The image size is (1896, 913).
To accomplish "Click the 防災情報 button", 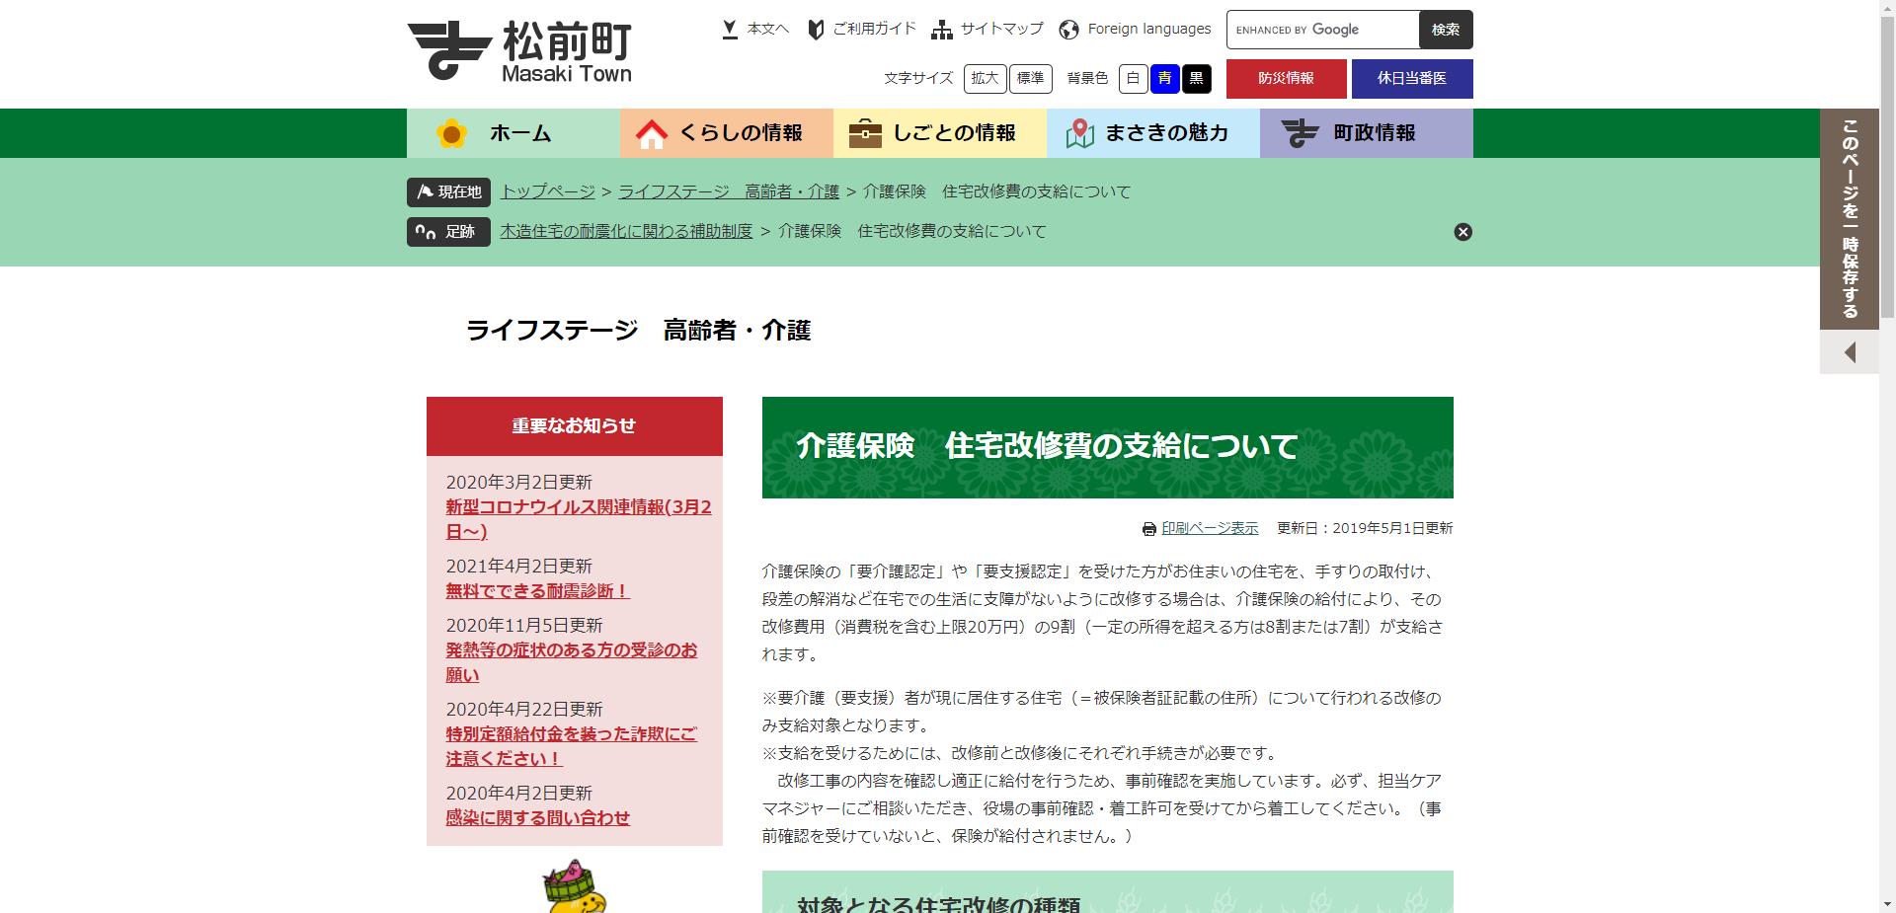I will [x=1286, y=79].
